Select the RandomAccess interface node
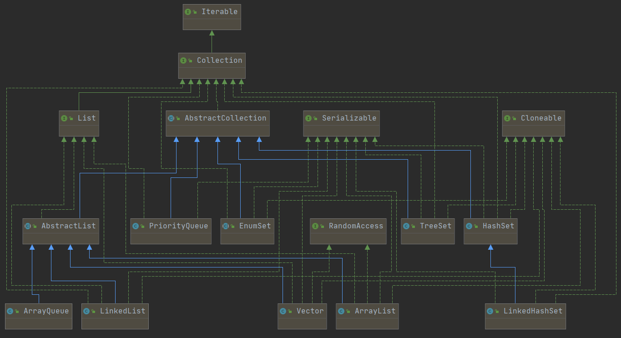Image resolution: width=621 pixels, height=338 pixels. coord(348,231)
